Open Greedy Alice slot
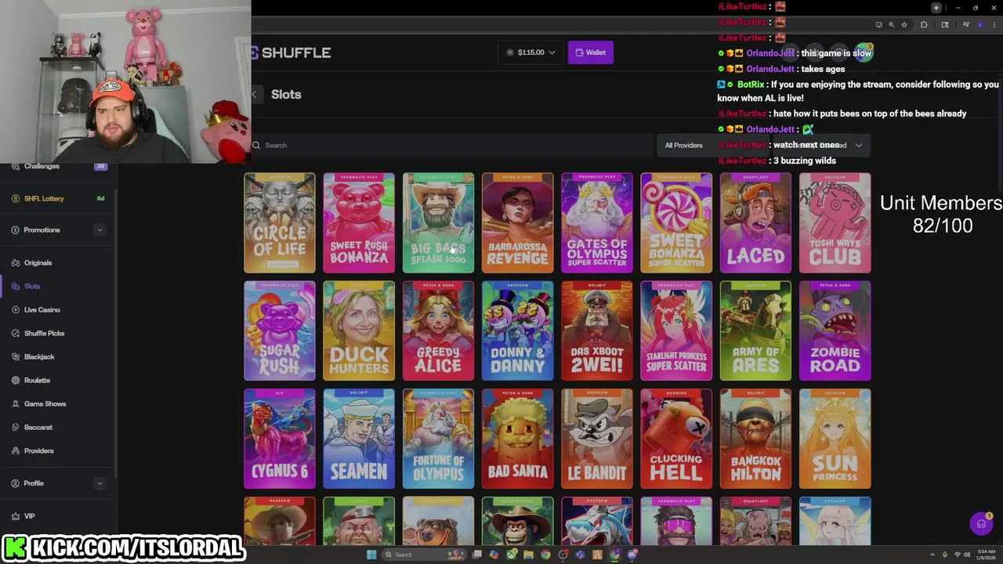Viewport: 1003px width, 564px height. pyautogui.click(x=438, y=331)
